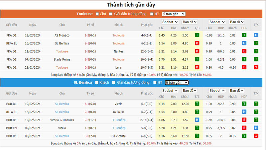
Task: Click green T over badge in Nantes row T/X column
Action: pyautogui.click(x=256, y=51)
